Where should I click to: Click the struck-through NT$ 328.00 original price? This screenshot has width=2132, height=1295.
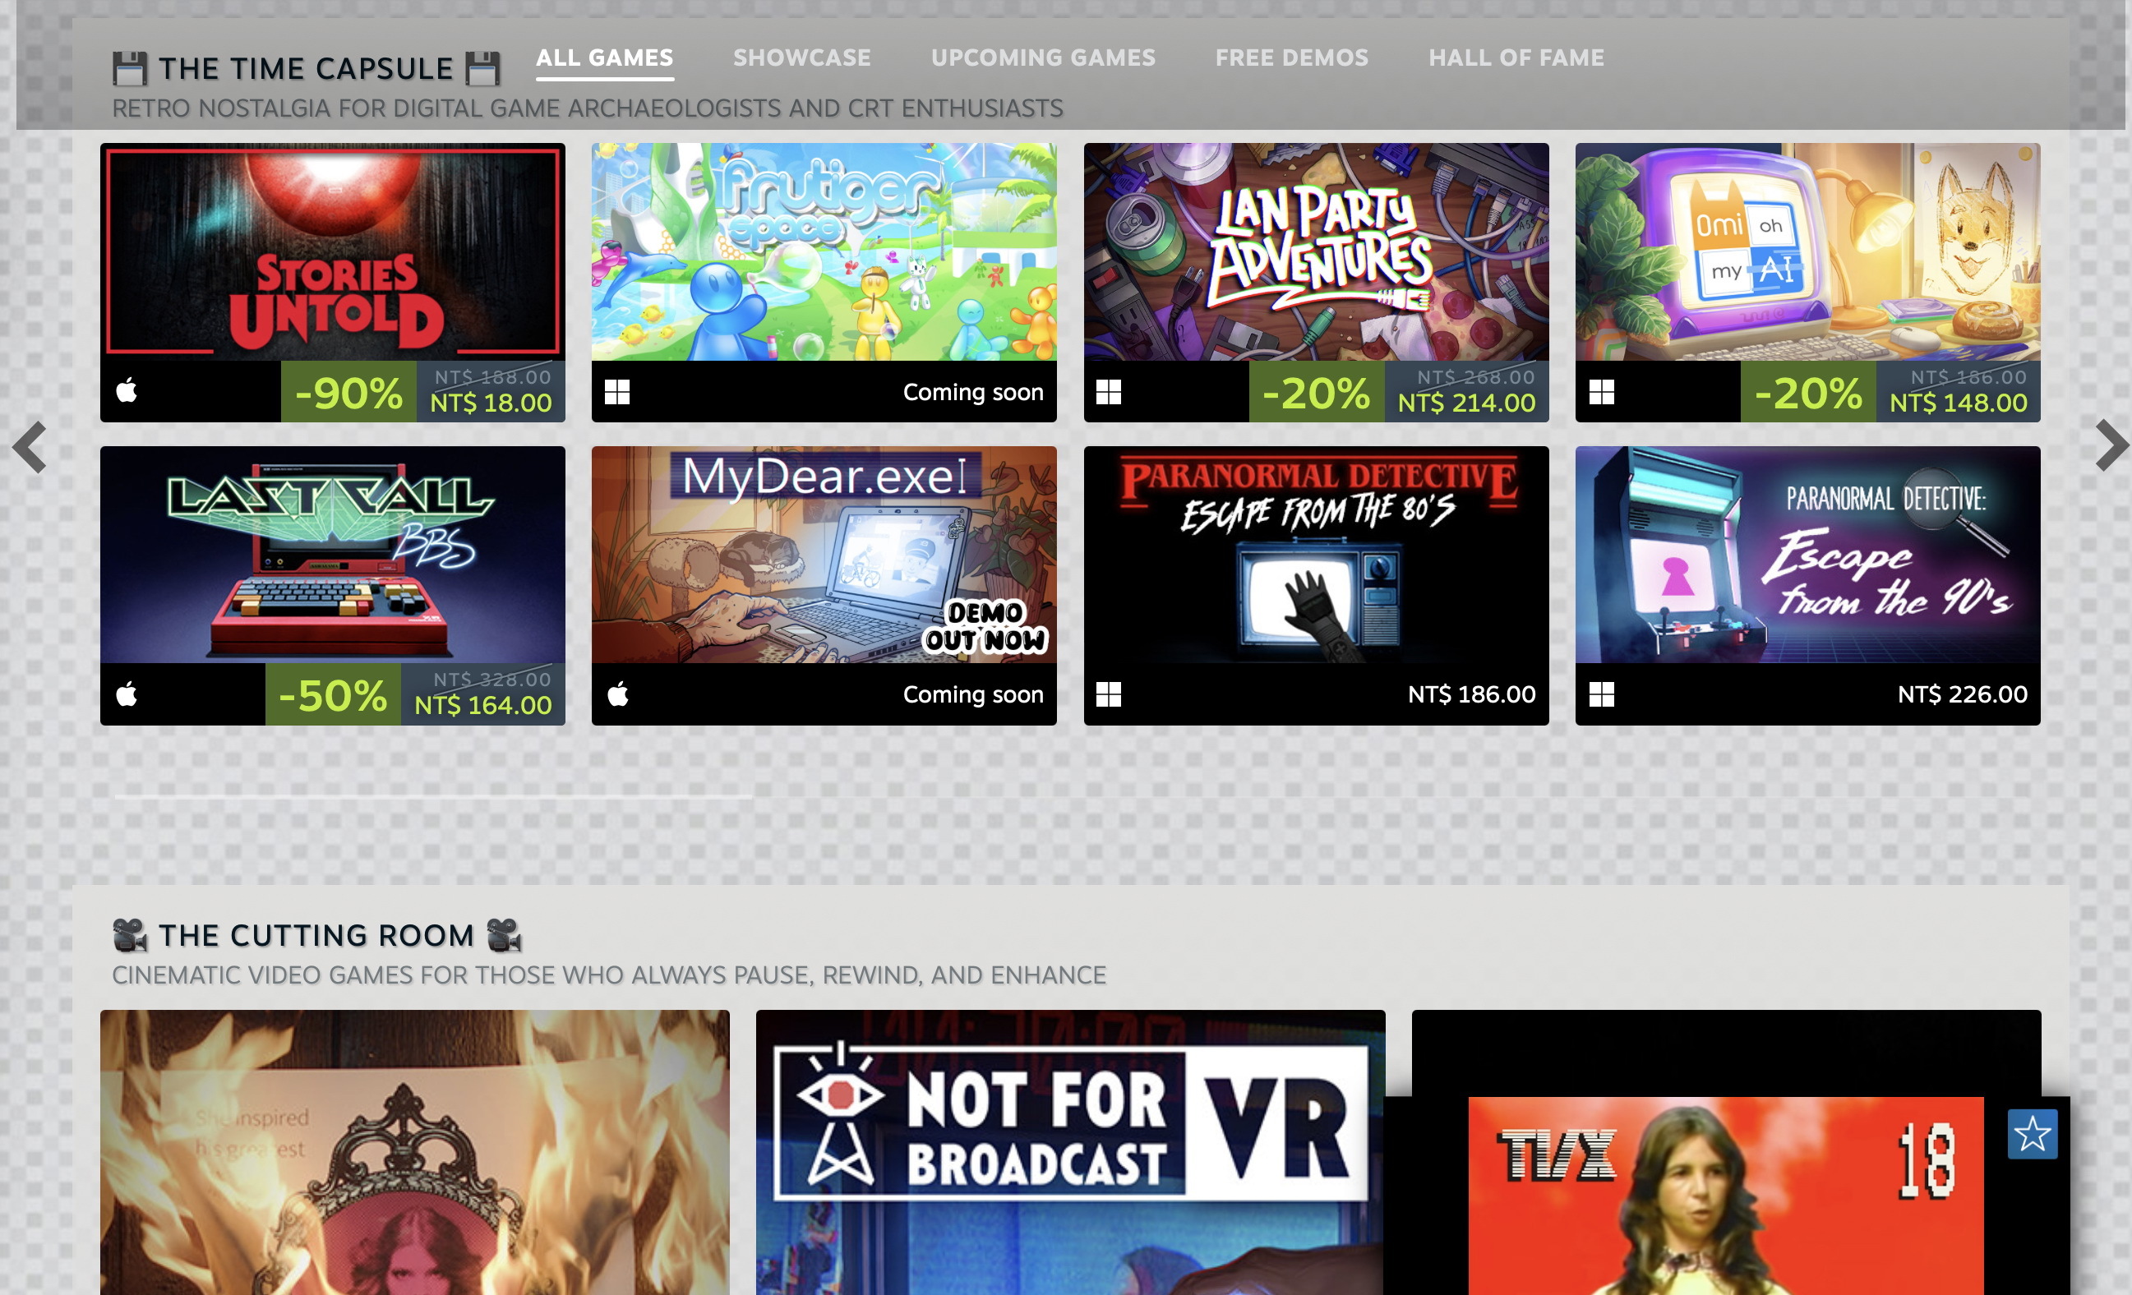point(491,679)
